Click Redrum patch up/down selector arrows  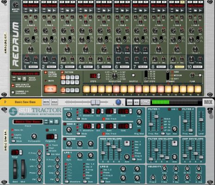14,79
